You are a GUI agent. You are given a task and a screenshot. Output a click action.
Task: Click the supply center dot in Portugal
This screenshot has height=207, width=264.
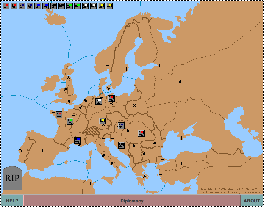tap(20, 151)
